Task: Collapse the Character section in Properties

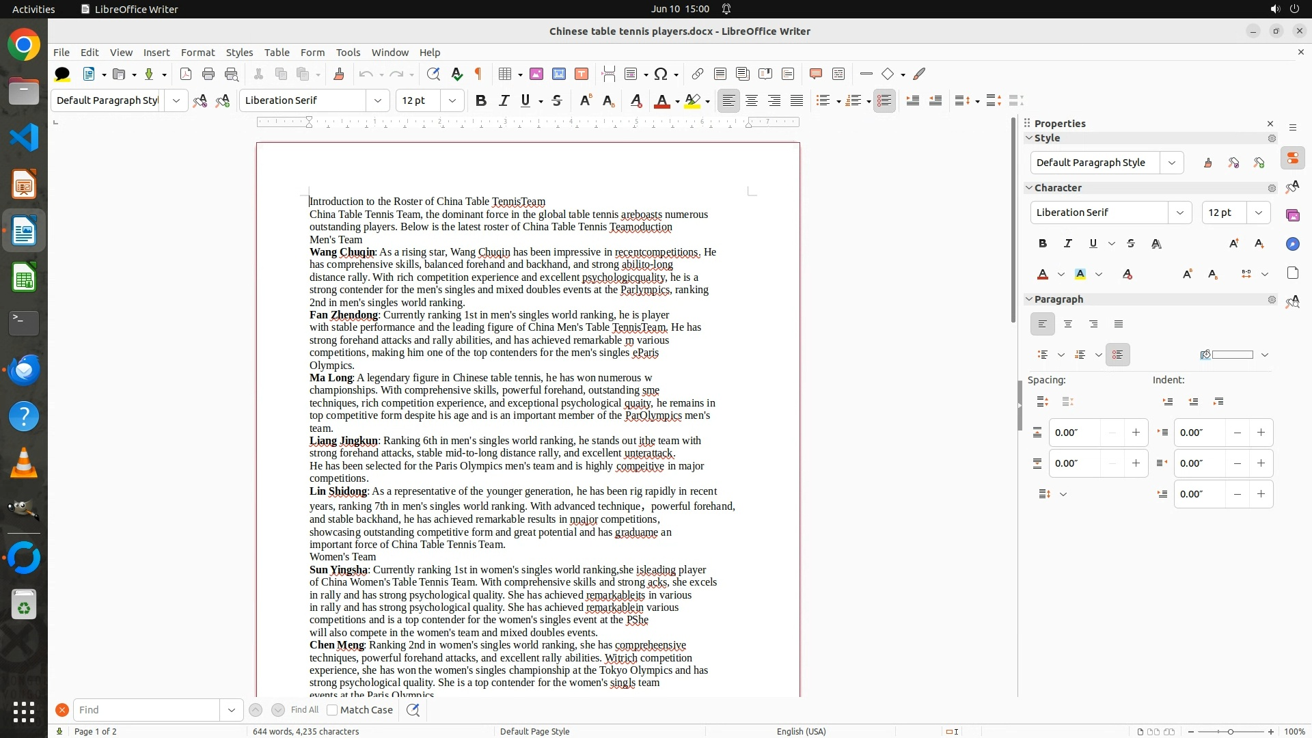Action: click(1029, 188)
